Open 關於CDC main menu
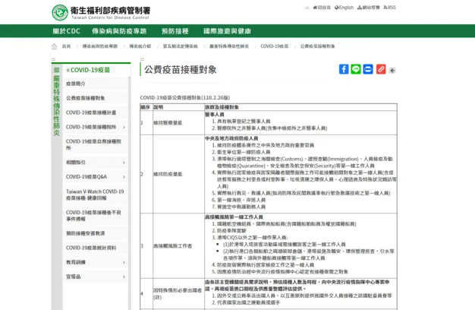Image resolution: width=475 pixels, height=310 pixels. pyautogui.click(x=67, y=31)
